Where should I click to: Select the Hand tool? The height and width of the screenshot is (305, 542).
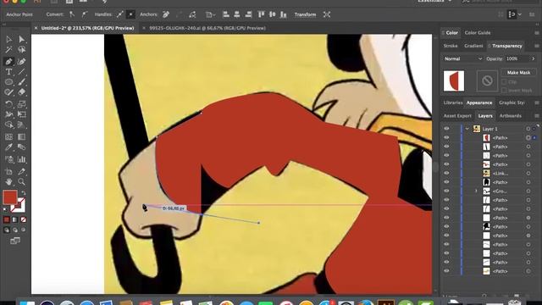[9, 181]
